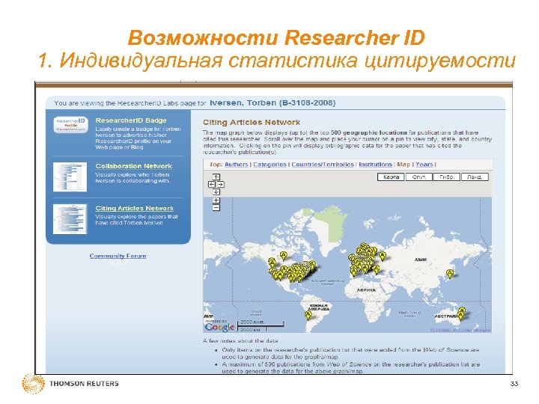Open the Countries/Territories top list
This screenshot has width=539, height=404.
pos(323,165)
